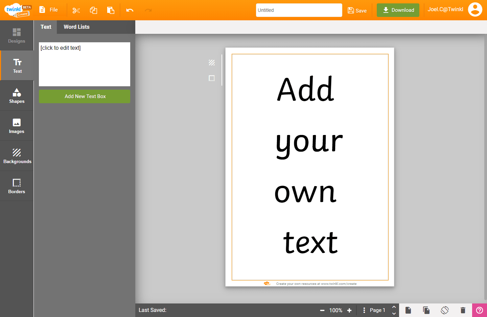The image size is (487, 317).
Task: Rotate the page orientation
Action: 445,310
